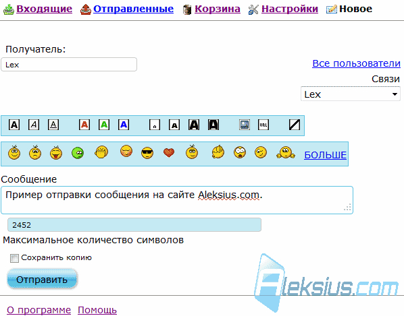Apply italic text formatting icon
This screenshot has width=404, height=316.
34,125
